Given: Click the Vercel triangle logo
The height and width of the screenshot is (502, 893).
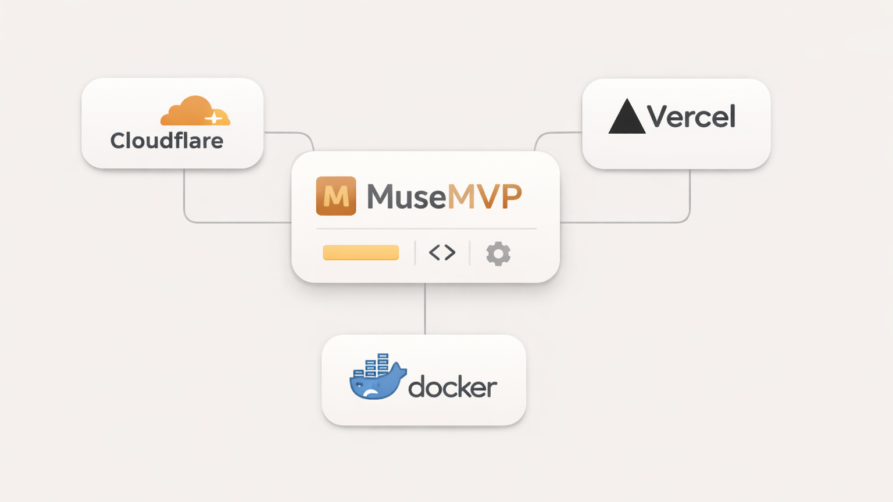Looking at the screenshot, I should 627,117.
